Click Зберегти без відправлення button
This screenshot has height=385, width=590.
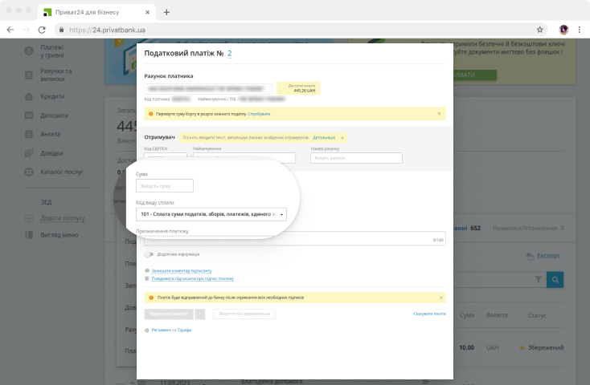tap(244, 314)
